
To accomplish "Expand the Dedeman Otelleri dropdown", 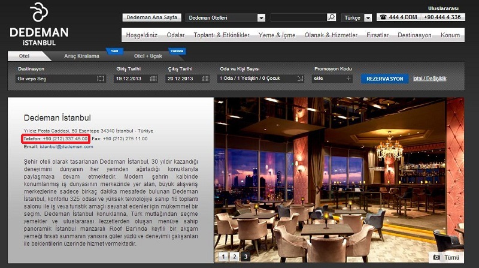I will click(260, 18).
